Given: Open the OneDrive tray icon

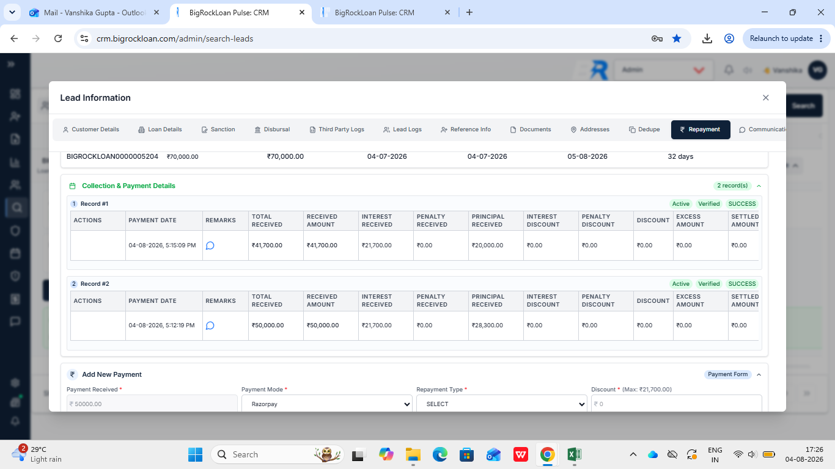Looking at the screenshot, I should [x=653, y=454].
